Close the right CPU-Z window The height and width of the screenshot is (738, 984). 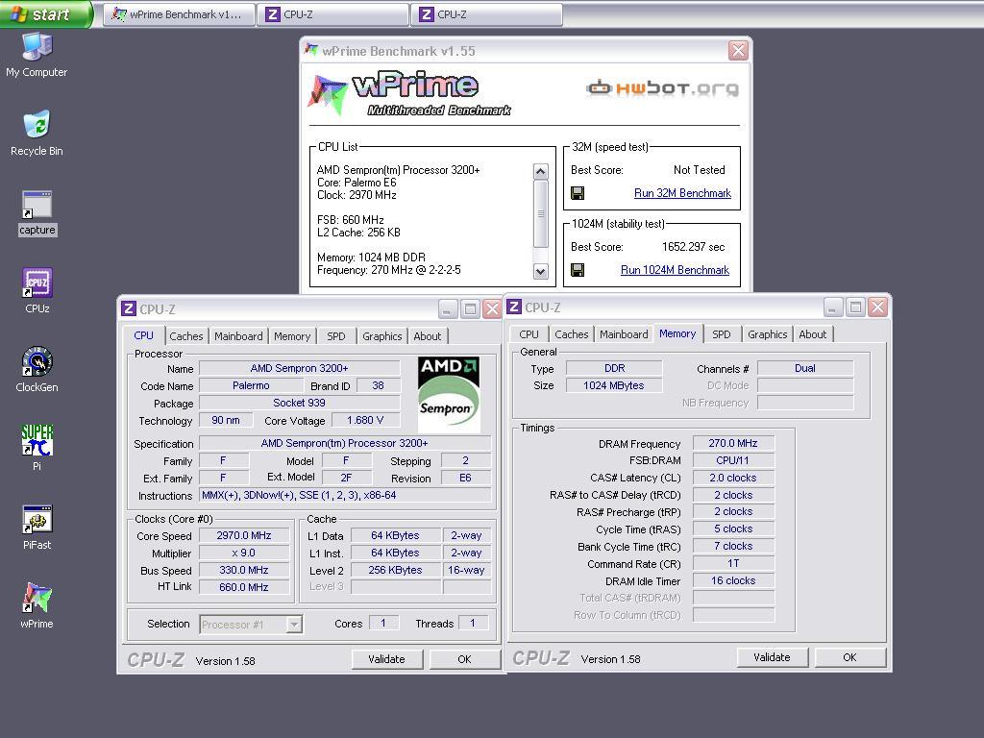pyautogui.click(x=877, y=307)
